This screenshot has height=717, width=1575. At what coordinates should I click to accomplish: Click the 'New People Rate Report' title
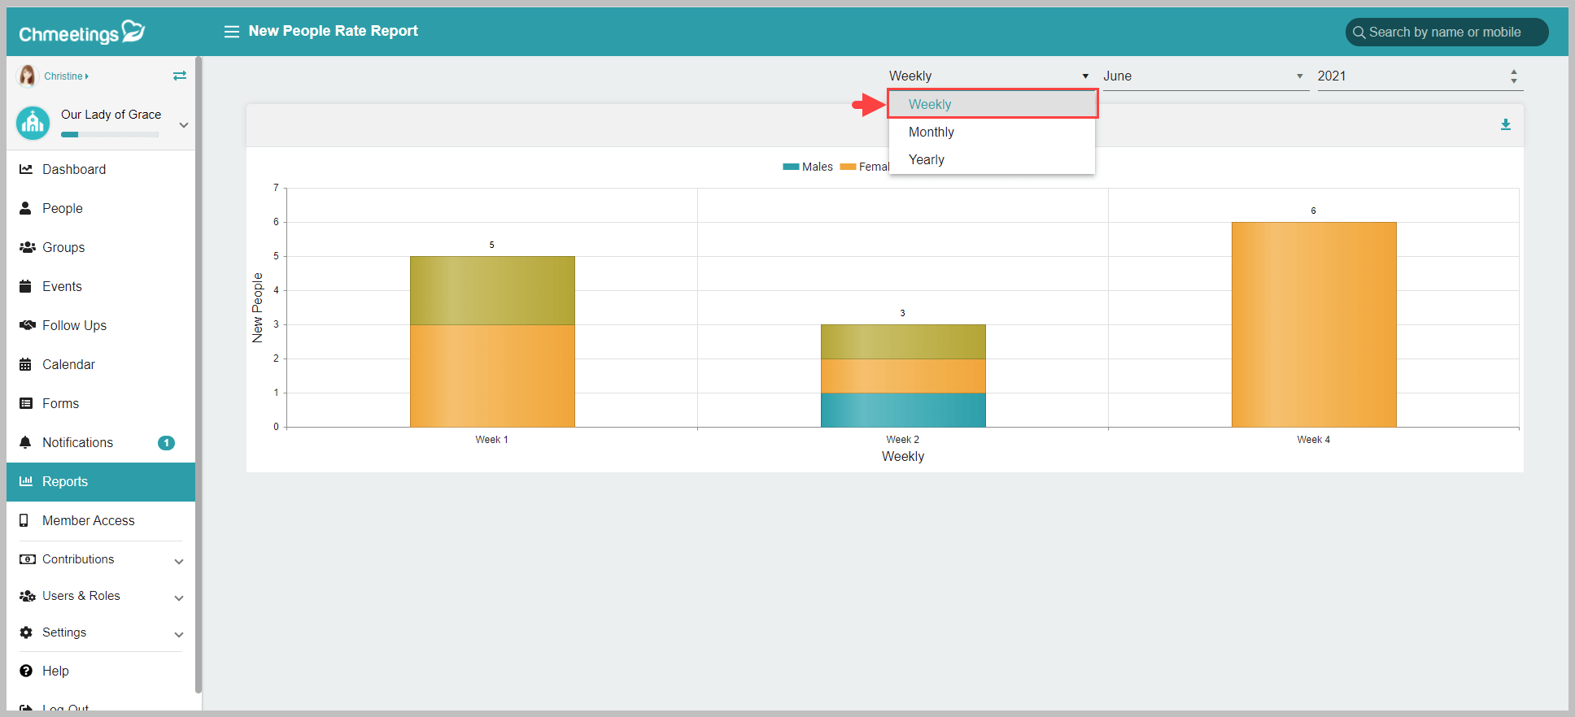pos(334,31)
